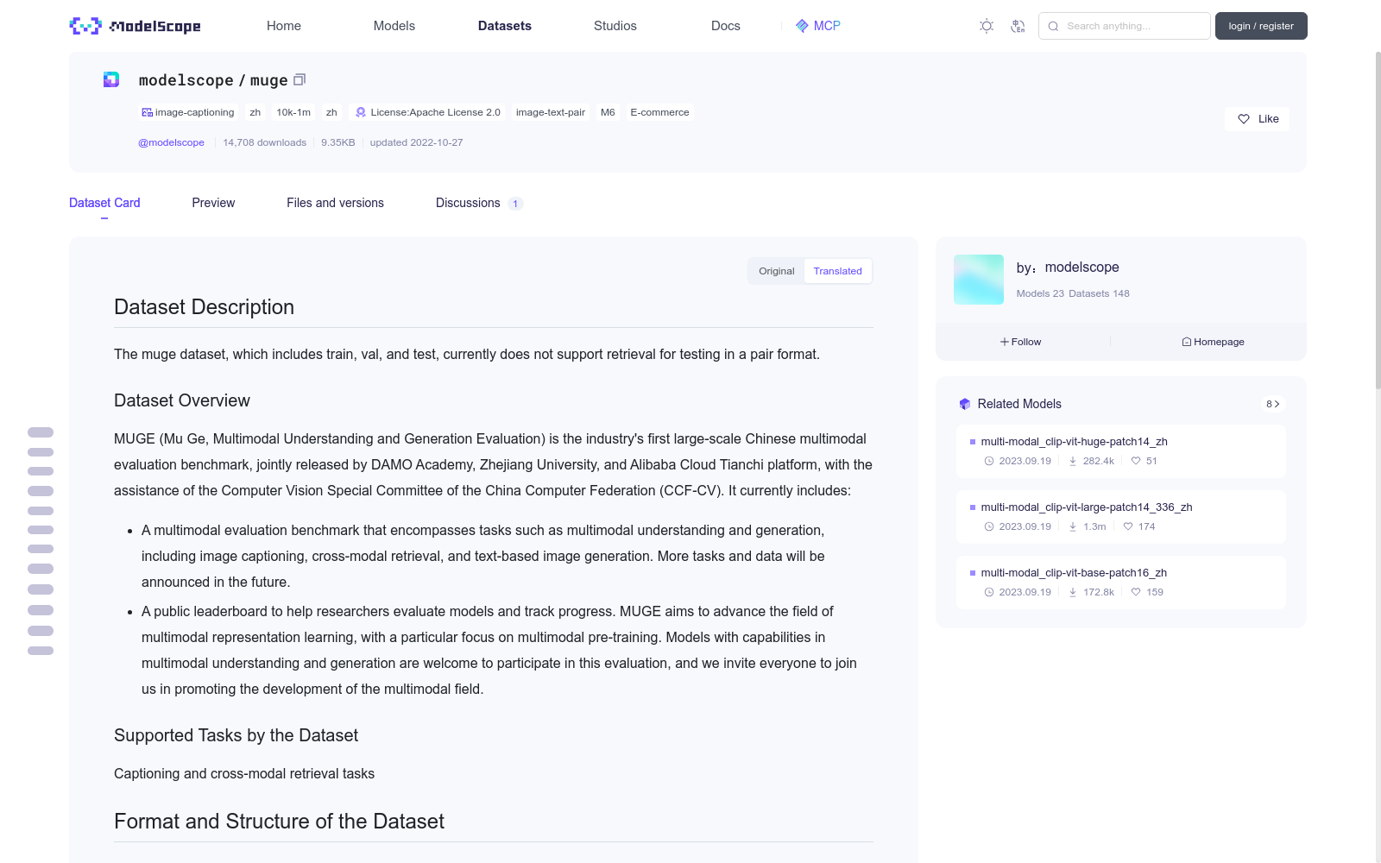Click the updated 2022-10-27 text
Image resolution: width=1381 pixels, height=863 pixels.
(x=416, y=142)
